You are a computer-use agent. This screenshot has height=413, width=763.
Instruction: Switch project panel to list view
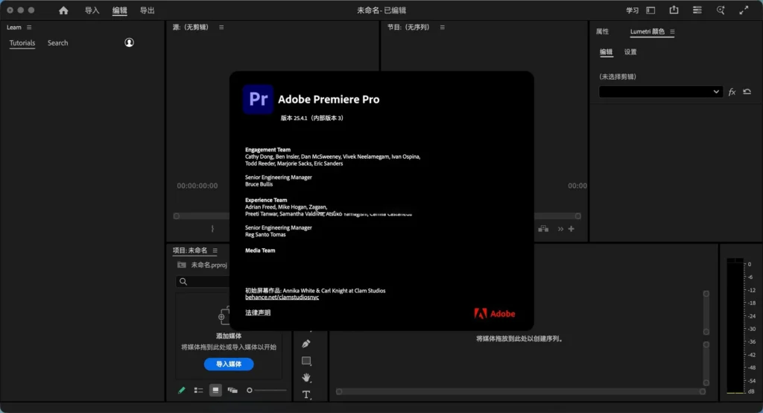(x=198, y=390)
